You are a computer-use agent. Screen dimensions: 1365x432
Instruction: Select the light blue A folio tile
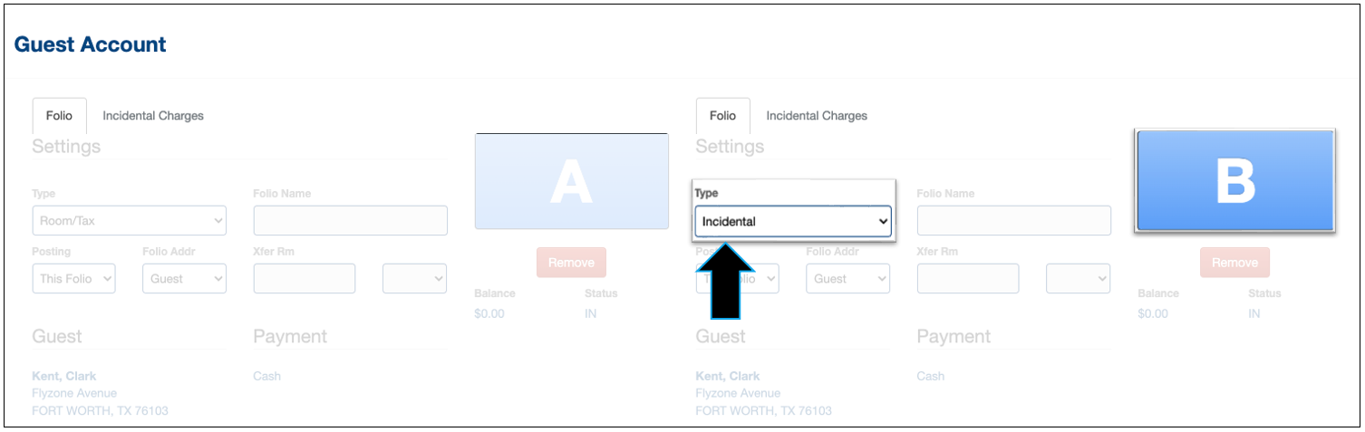[571, 181]
